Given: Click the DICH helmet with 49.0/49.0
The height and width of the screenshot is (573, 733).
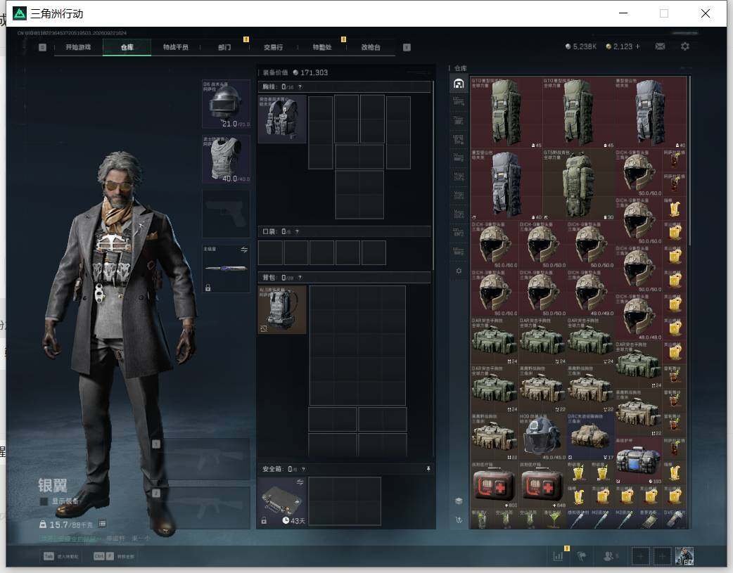Looking at the screenshot, I should [x=590, y=292].
